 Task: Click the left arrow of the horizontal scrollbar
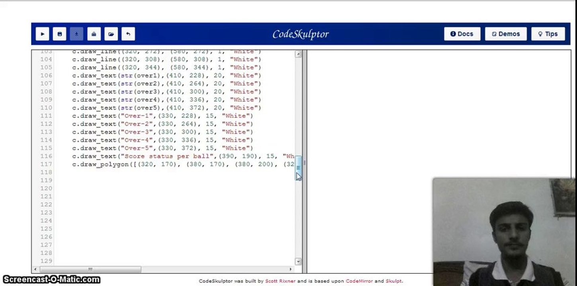[x=35, y=269]
